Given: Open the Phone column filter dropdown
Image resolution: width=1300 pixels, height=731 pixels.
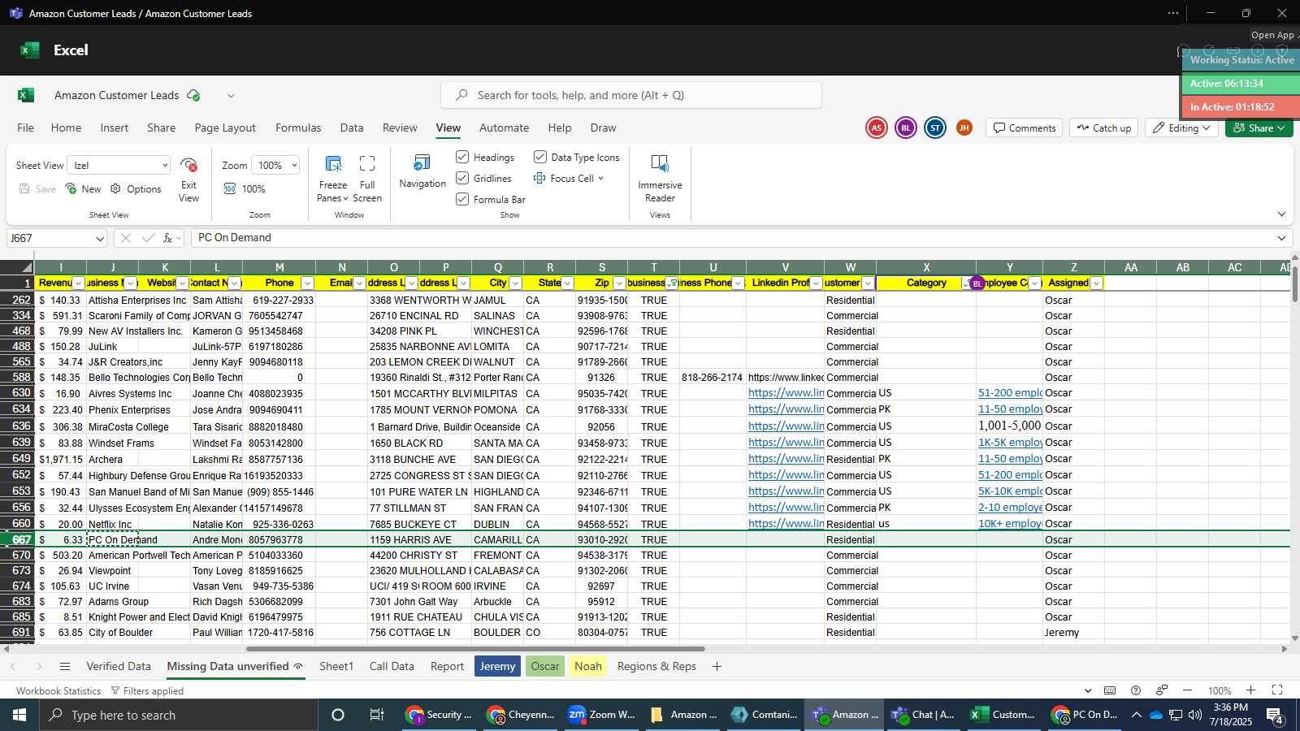Looking at the screenshot, I should (307, 283).
